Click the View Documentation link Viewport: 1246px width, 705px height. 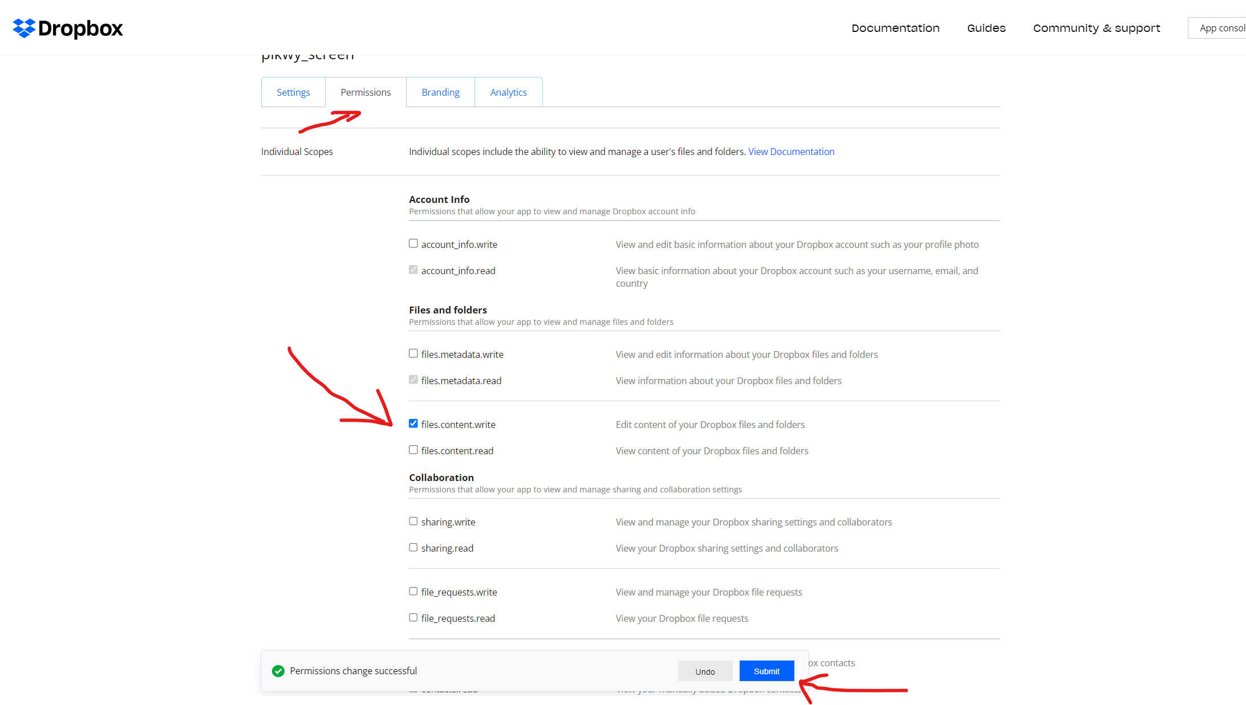(791, 152)
